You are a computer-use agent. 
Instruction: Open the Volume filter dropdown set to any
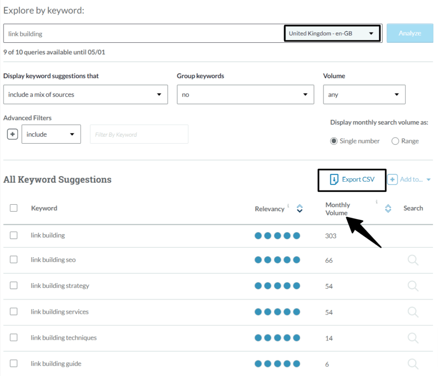tap(364, 94)
